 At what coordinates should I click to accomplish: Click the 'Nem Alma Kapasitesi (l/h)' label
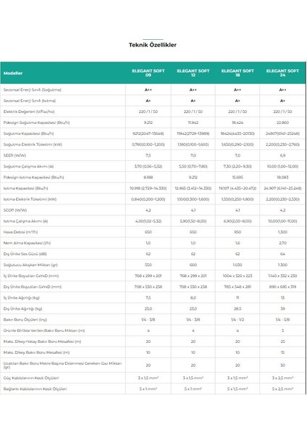tap(27, 243)
